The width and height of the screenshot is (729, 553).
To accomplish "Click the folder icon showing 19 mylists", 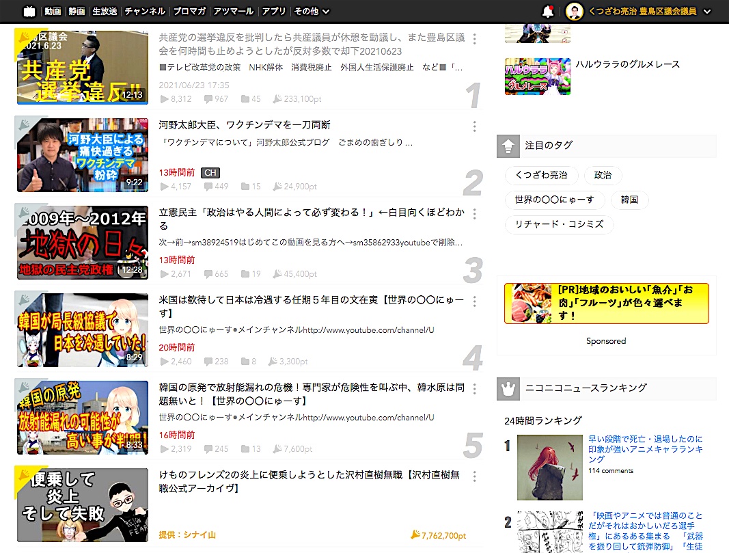I will click(x=245, y=274).
